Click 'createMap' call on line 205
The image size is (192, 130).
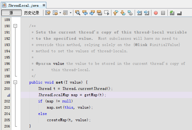click(57, 120)
